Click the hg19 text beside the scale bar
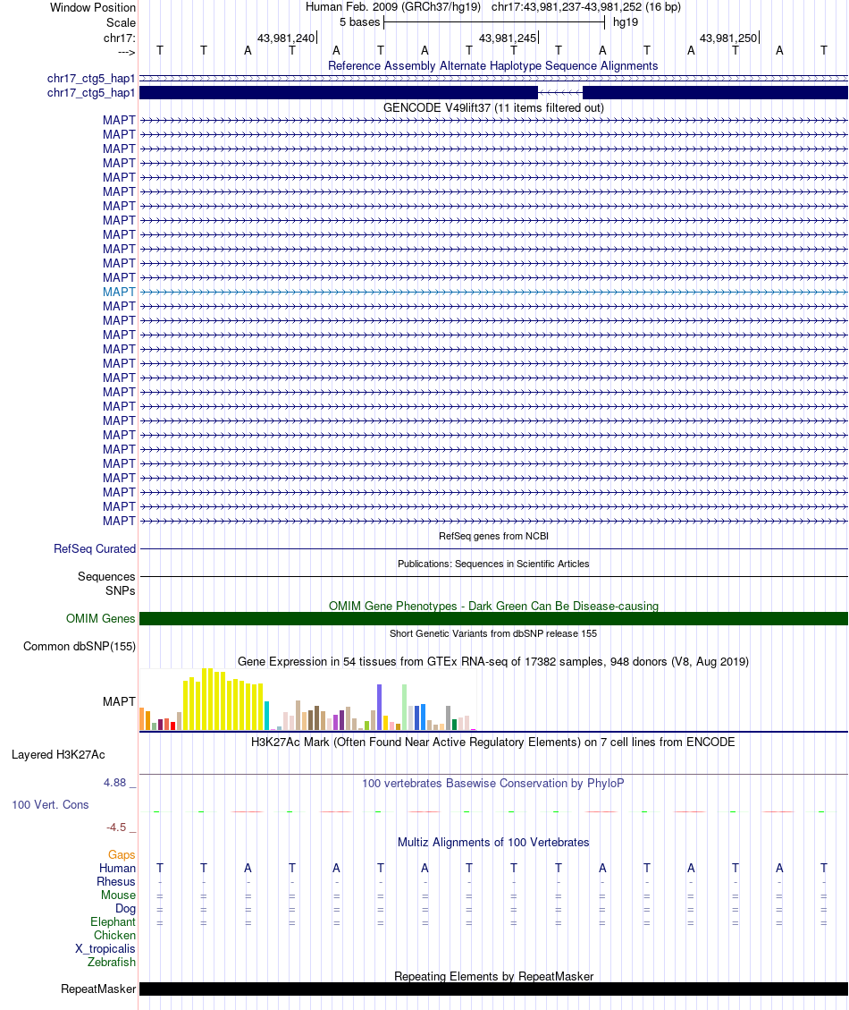The image size is (849, 1010). [x=625, y=22]
